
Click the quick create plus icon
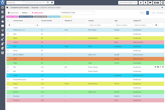pyautogui.click(x=141, y=2)
